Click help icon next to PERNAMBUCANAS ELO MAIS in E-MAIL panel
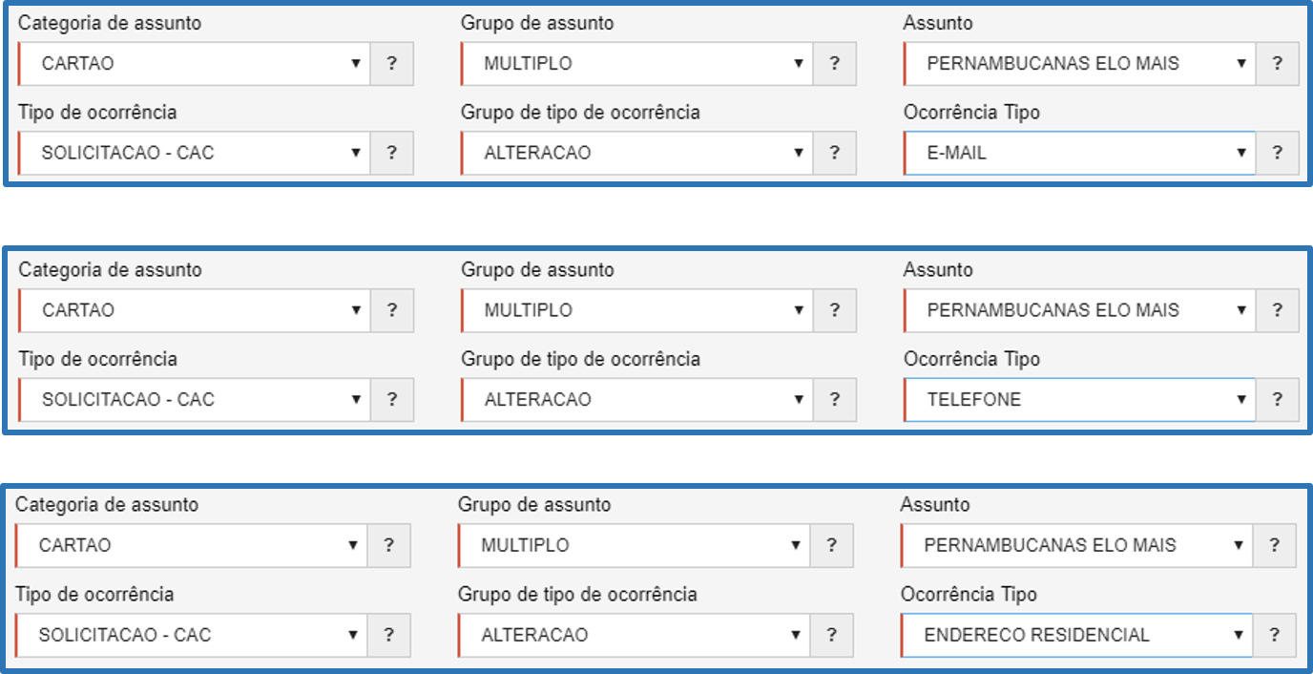 click(x=1277, y=64)
